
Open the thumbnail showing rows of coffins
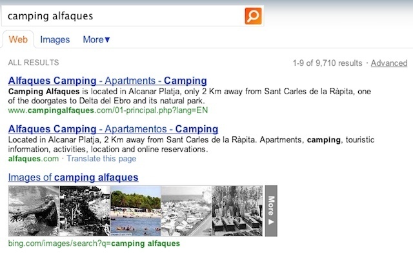(237, 211)
